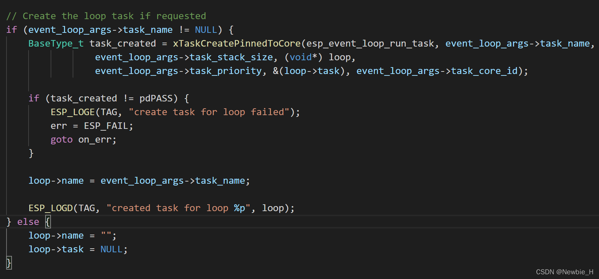Click the goto keyword

click(61, 140)
